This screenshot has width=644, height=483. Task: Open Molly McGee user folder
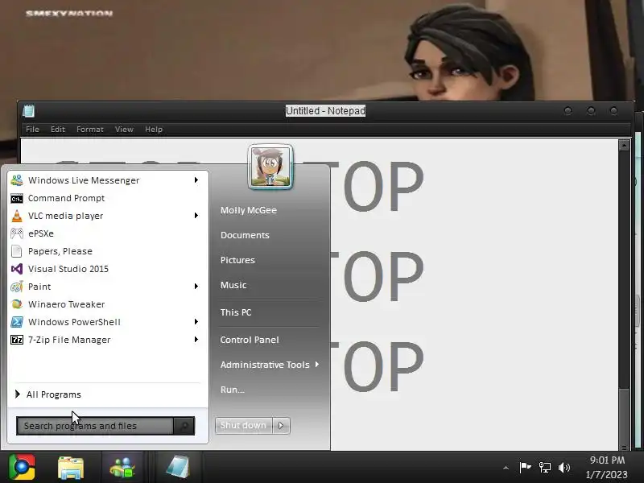249,210
